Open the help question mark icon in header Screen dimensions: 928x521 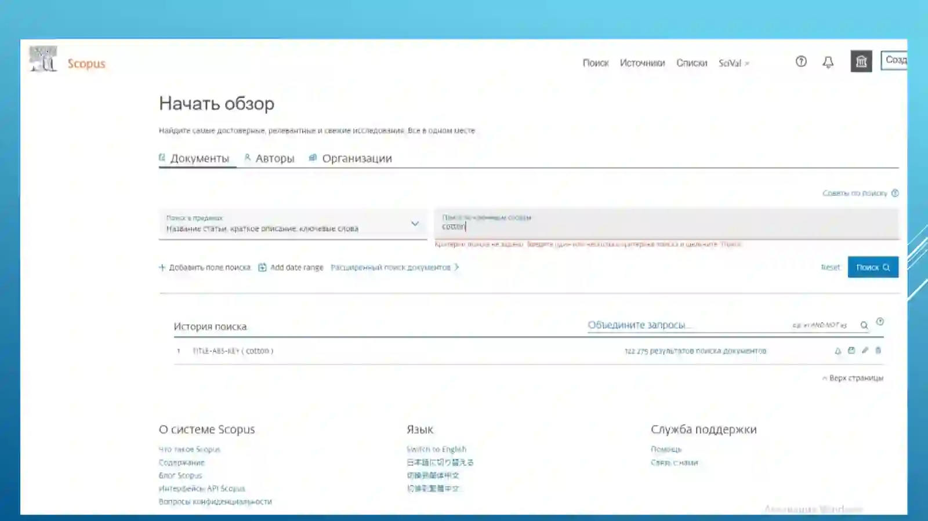tap(801, 61)
